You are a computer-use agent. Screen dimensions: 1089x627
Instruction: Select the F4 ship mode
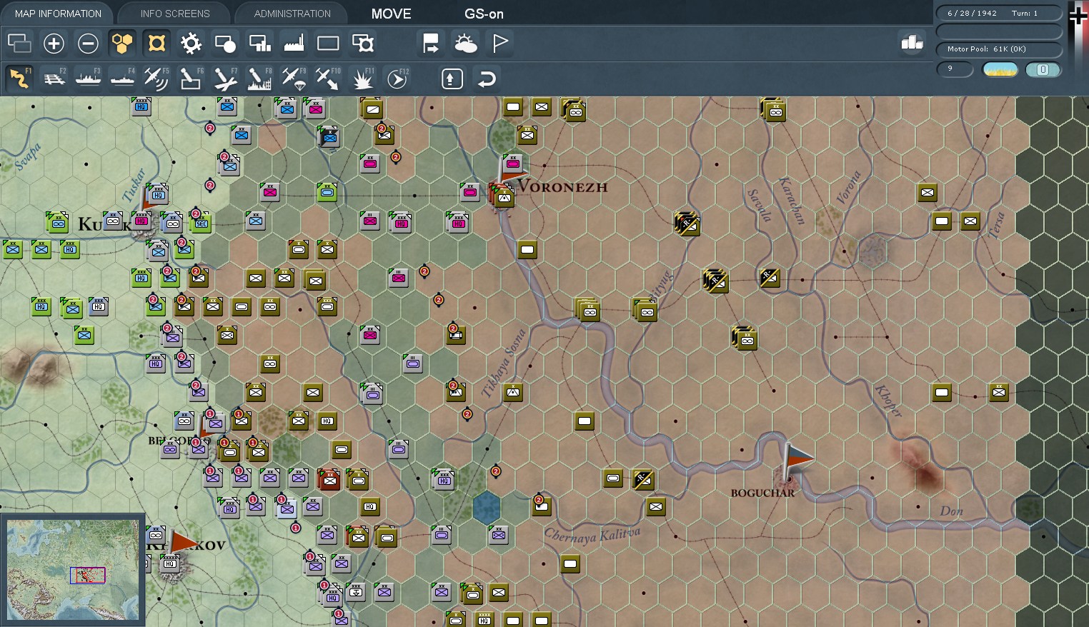[122, 78]
